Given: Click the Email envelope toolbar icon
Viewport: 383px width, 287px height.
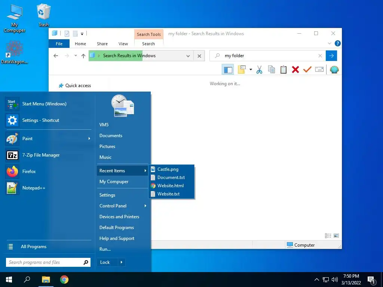Looking at the screenshot, I should click(319, 70).
